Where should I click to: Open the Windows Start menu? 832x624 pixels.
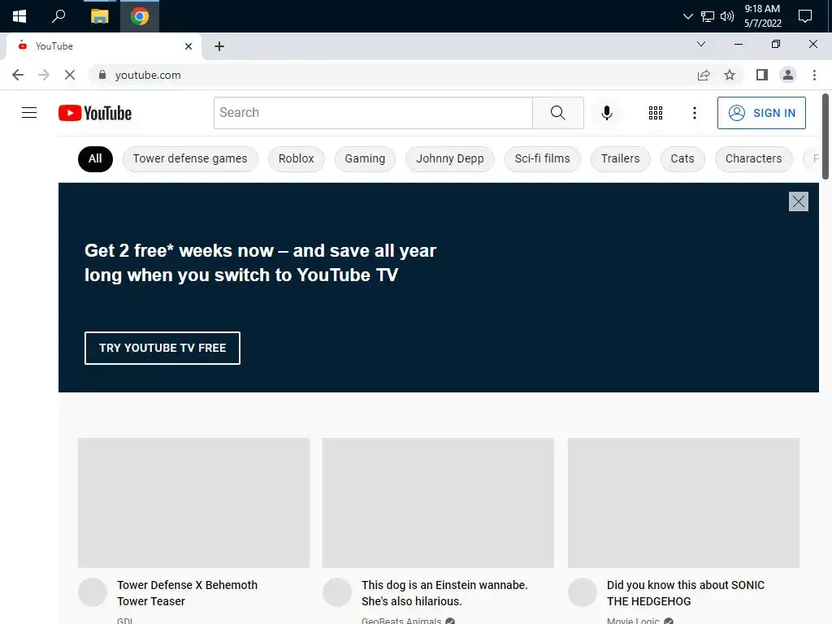[x=19, y=16]
